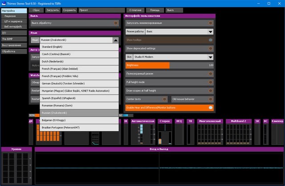Collapse the language dropdown arrow

(x=116, y=40)
